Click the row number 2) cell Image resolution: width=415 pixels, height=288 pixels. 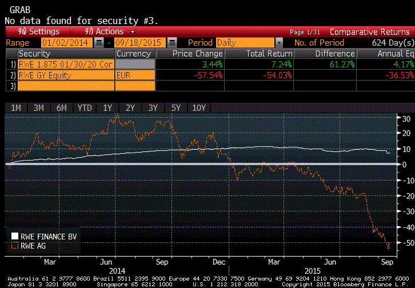pos(12,75)
